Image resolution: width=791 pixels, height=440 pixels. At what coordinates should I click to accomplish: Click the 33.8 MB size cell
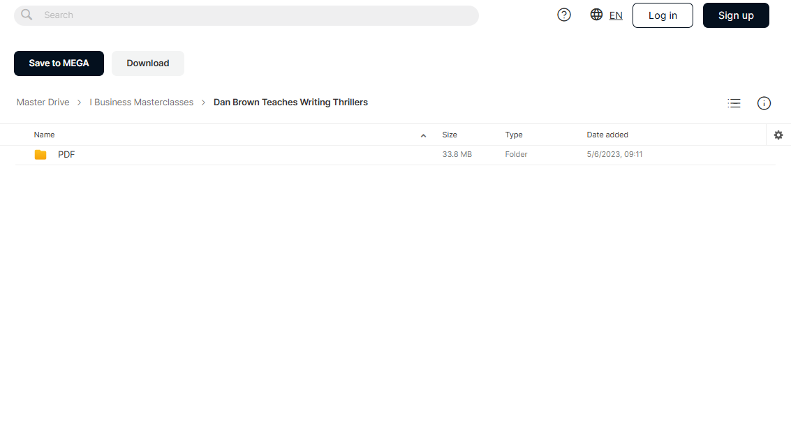(x=457, y=155)
